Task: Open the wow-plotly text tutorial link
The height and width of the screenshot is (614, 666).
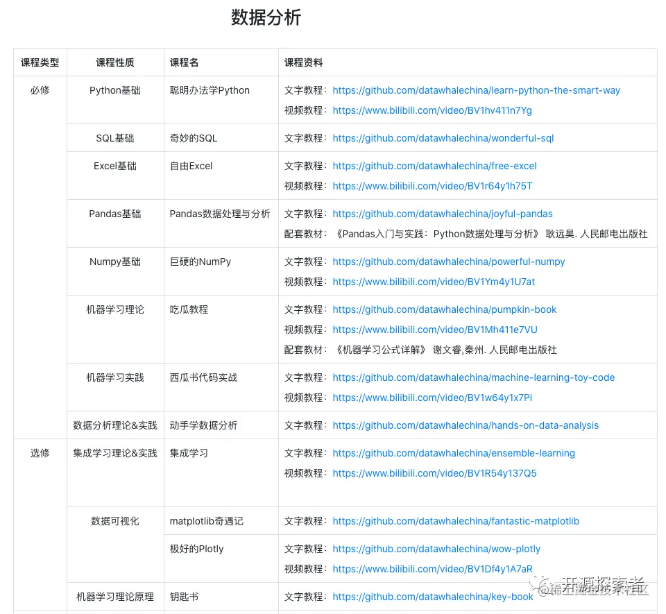Action: click(436, 549)
